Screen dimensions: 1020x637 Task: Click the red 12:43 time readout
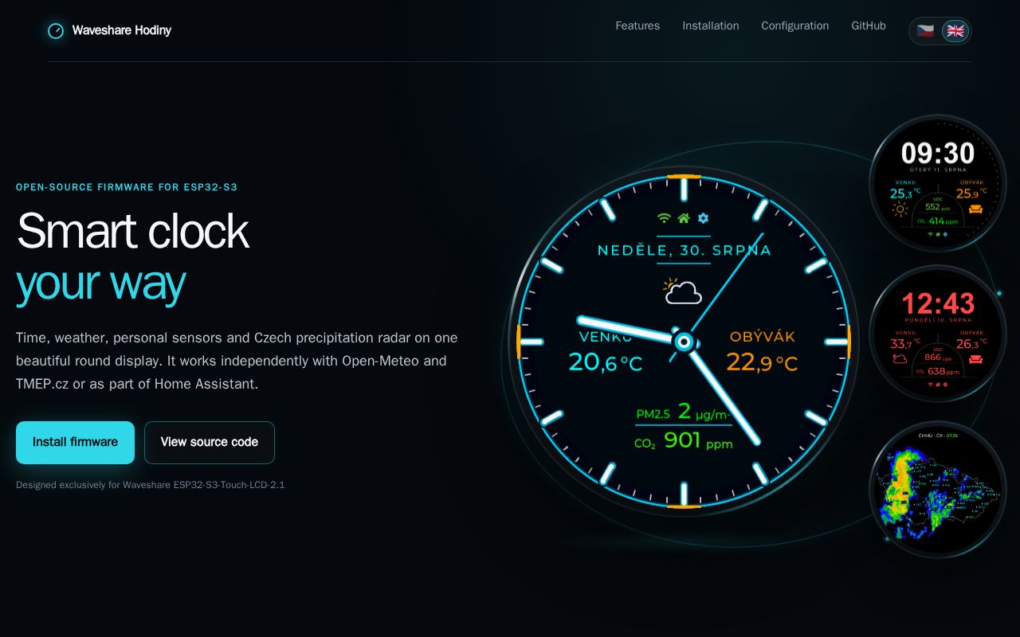pos(938,303)
